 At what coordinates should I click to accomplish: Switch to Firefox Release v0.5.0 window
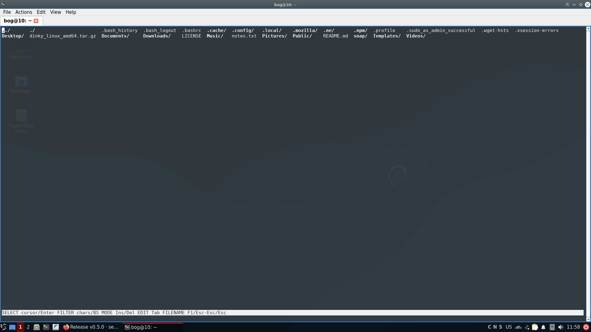(x=91, y=327)
